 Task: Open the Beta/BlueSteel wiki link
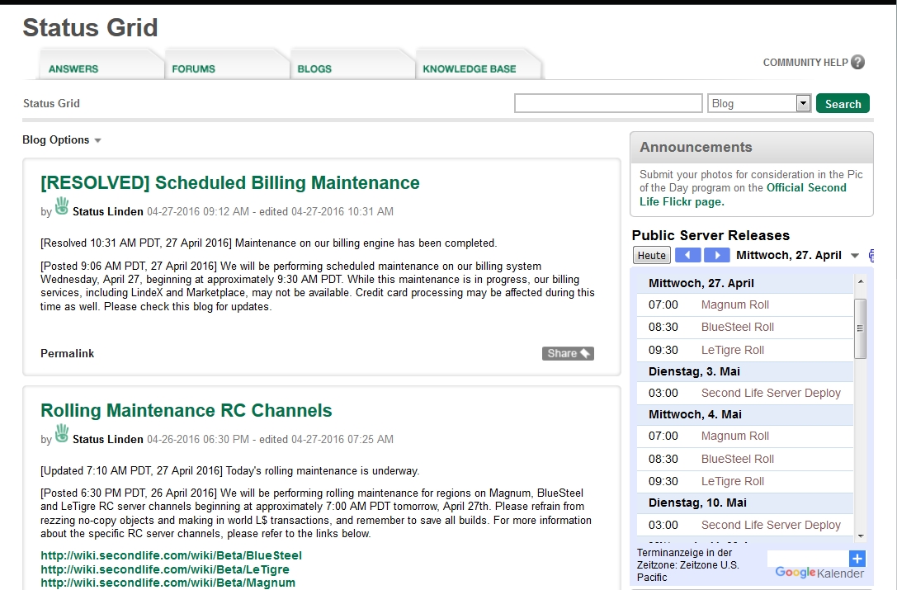pos(171,555)
